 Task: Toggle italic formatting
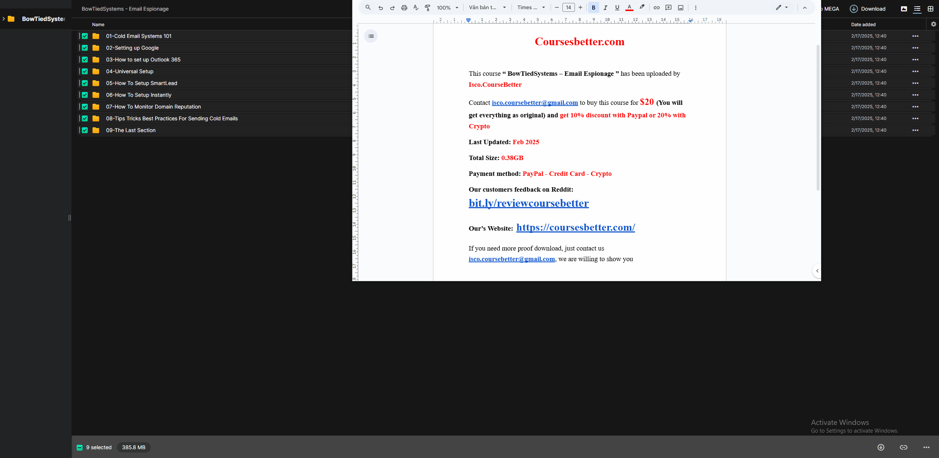(x=605, y=8)
